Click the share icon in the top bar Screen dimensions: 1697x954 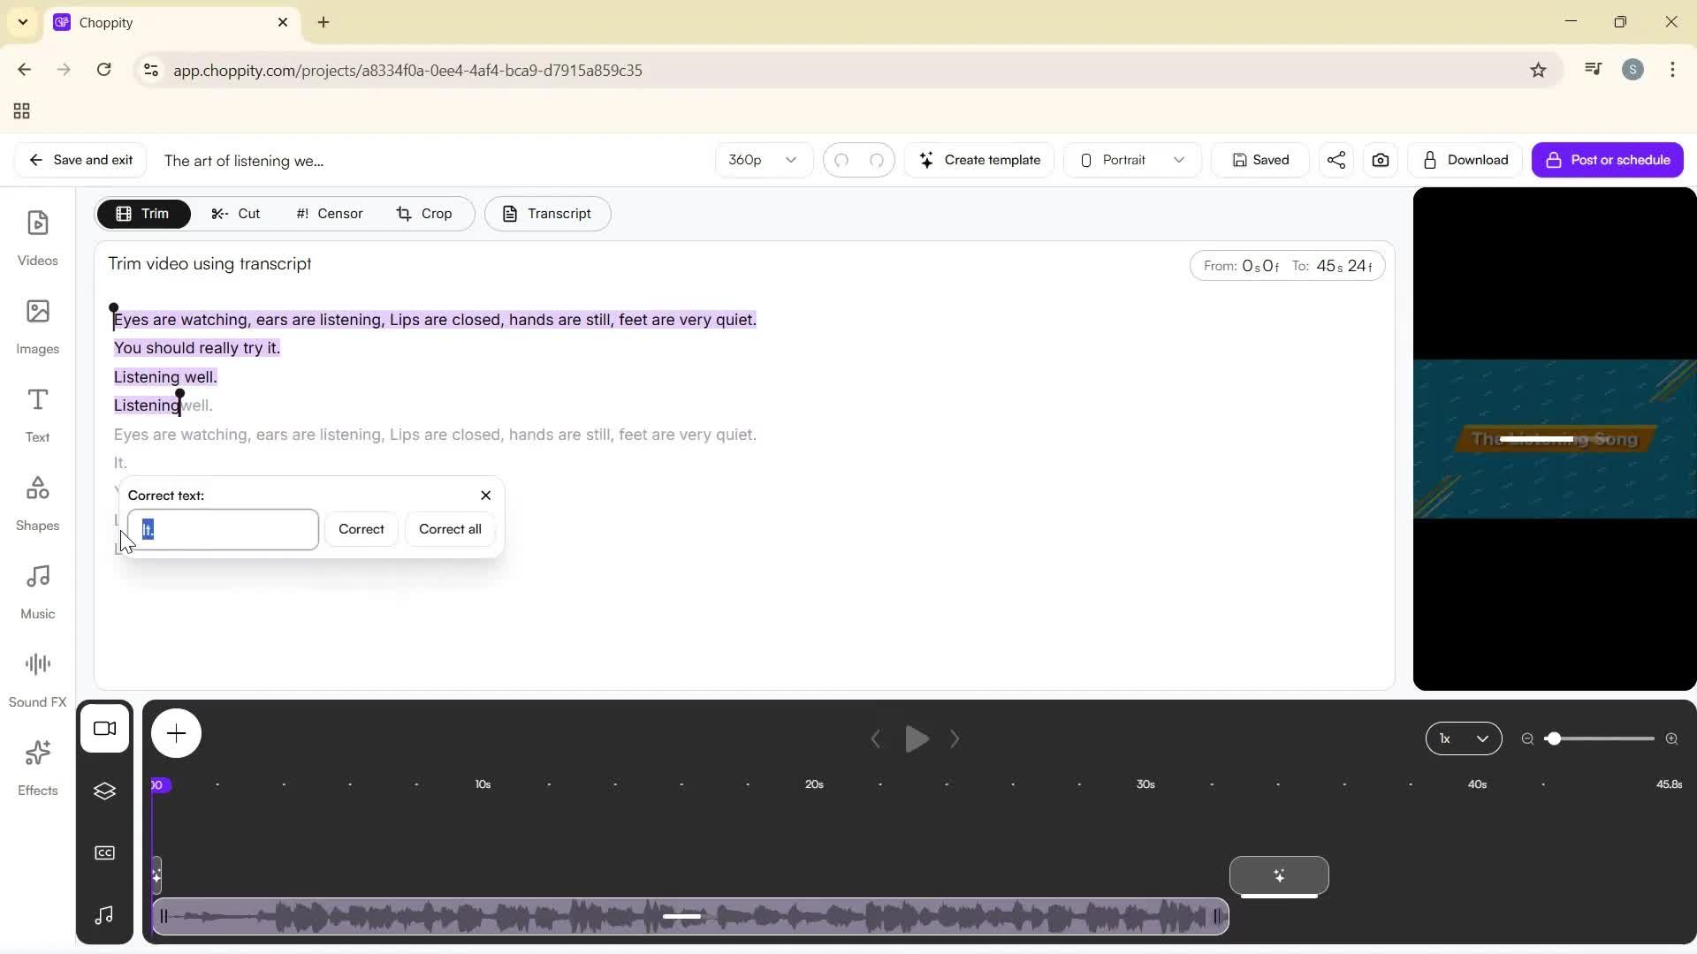(1336, 160)
